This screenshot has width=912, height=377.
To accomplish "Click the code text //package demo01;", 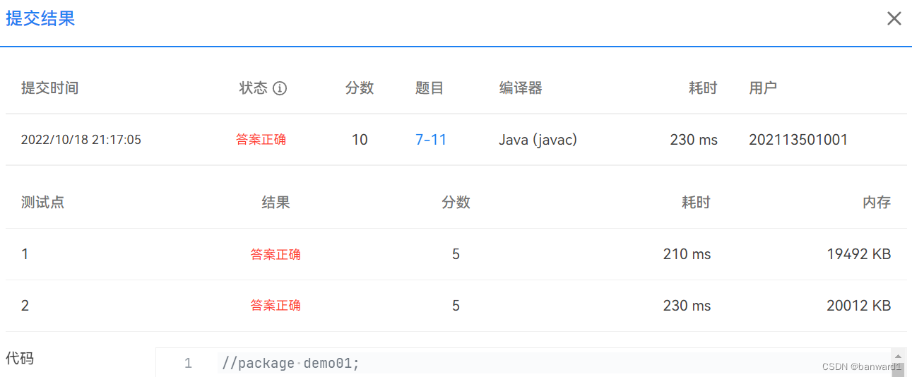I will (x=290, y=364).
